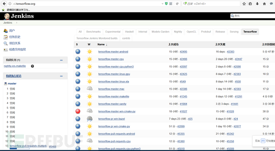Sort by last success (上次成功) column header

pyautogui.click(x=173, y=45)
